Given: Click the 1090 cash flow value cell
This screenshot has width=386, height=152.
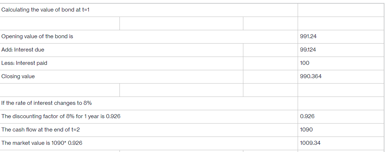Looking at the screenshot, I should [306, 130].
